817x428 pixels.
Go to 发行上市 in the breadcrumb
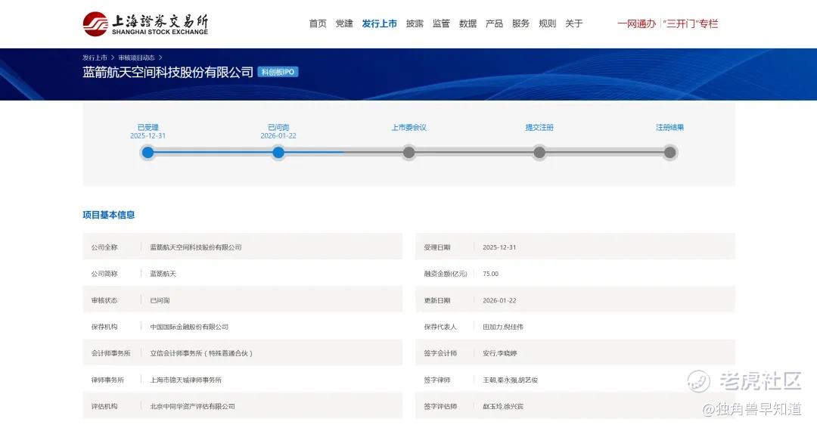(95, 57)
